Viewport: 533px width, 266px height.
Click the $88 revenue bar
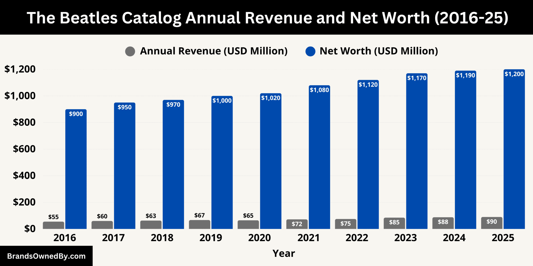(443, 223)
